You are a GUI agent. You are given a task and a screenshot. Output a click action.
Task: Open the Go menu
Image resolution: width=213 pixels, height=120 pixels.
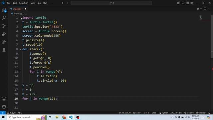39,3
